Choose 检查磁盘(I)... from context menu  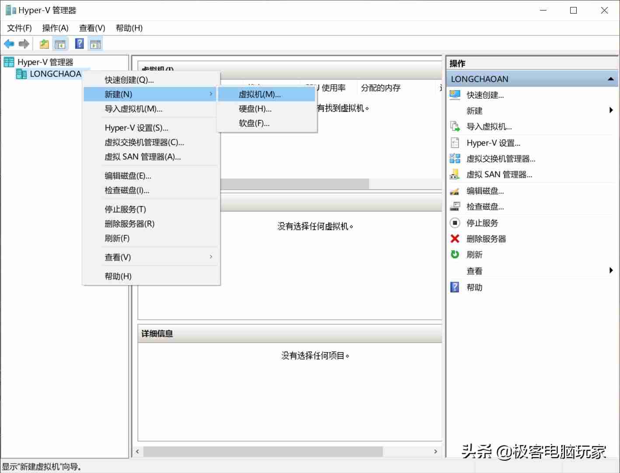(x=151, y=190)
